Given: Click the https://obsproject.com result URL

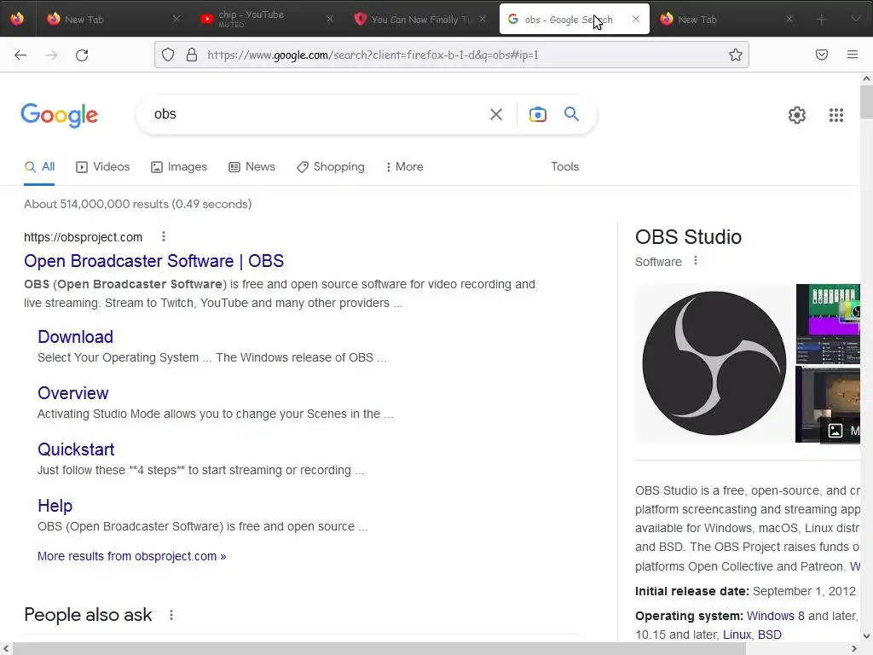Looking at the screenshot, I should (x=83, y=237).
